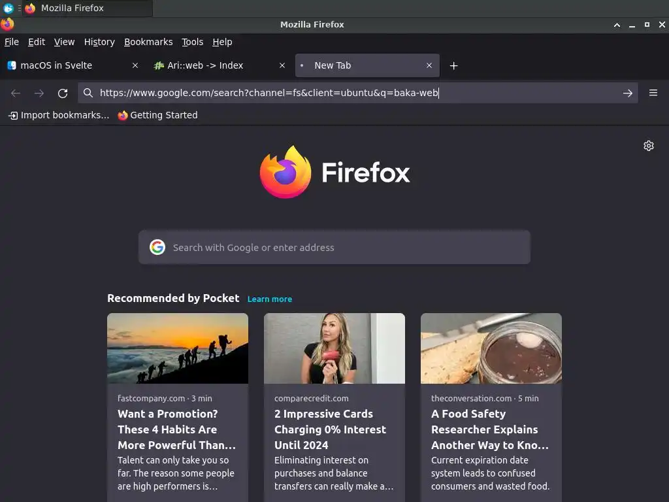The width and height of the screenshot is (669, 502).
Task: Click the Import bookmarks… toolbar button
Action: tap(59, 115)
